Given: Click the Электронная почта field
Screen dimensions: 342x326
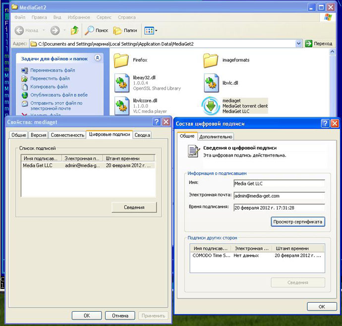Looking at the screenshot, I should click(x=279, y=196).
